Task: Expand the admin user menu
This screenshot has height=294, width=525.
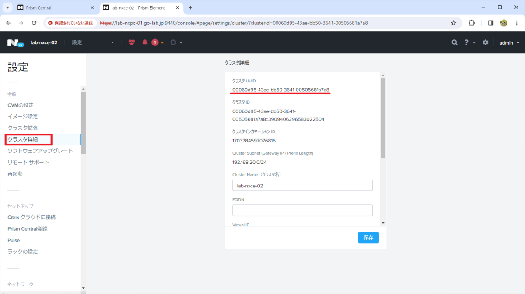Action: tap(510, 42)
